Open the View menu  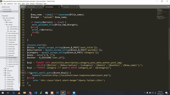pos(19,4)
